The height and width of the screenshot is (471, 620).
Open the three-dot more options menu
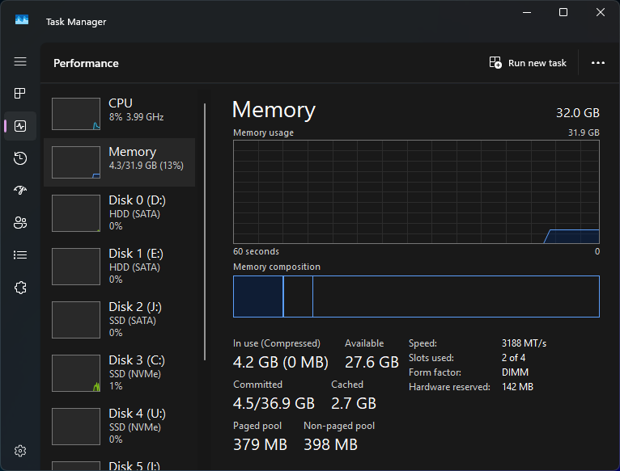pyautogui.click(x=598, y=63)
